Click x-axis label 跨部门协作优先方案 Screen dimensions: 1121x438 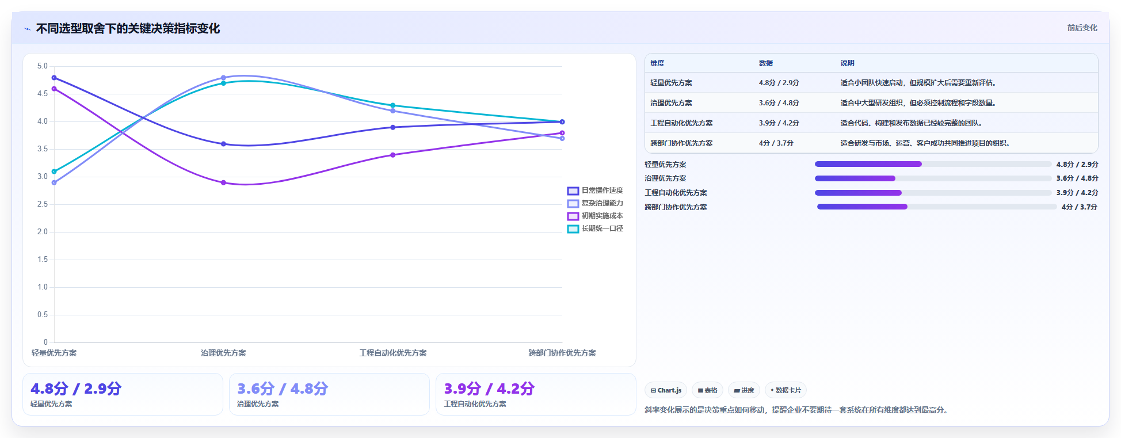point(562,353)
